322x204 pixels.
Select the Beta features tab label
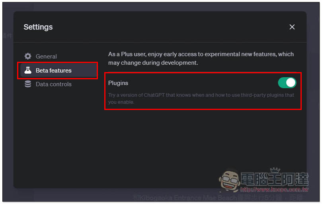point(54,71)
